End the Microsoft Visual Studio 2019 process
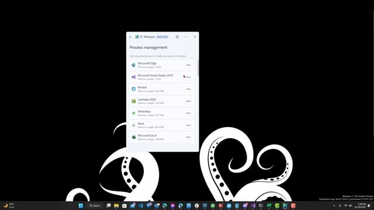374x210 pixels. [188, 77]
